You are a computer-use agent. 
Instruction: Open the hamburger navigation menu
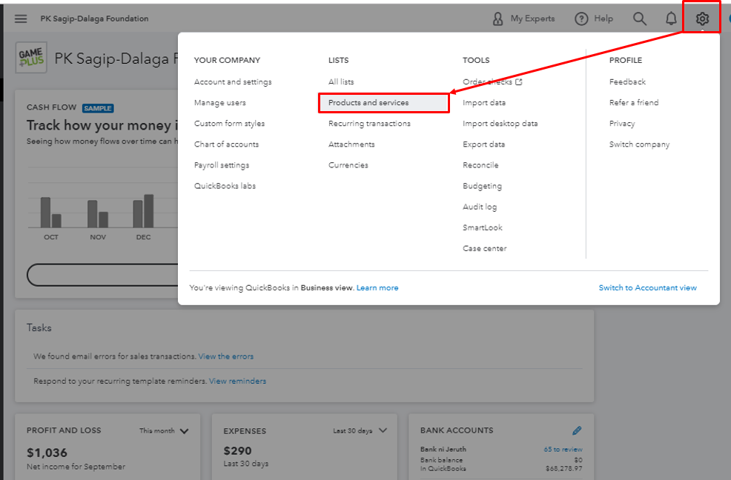pyautogui.click(x=21, y=19)
